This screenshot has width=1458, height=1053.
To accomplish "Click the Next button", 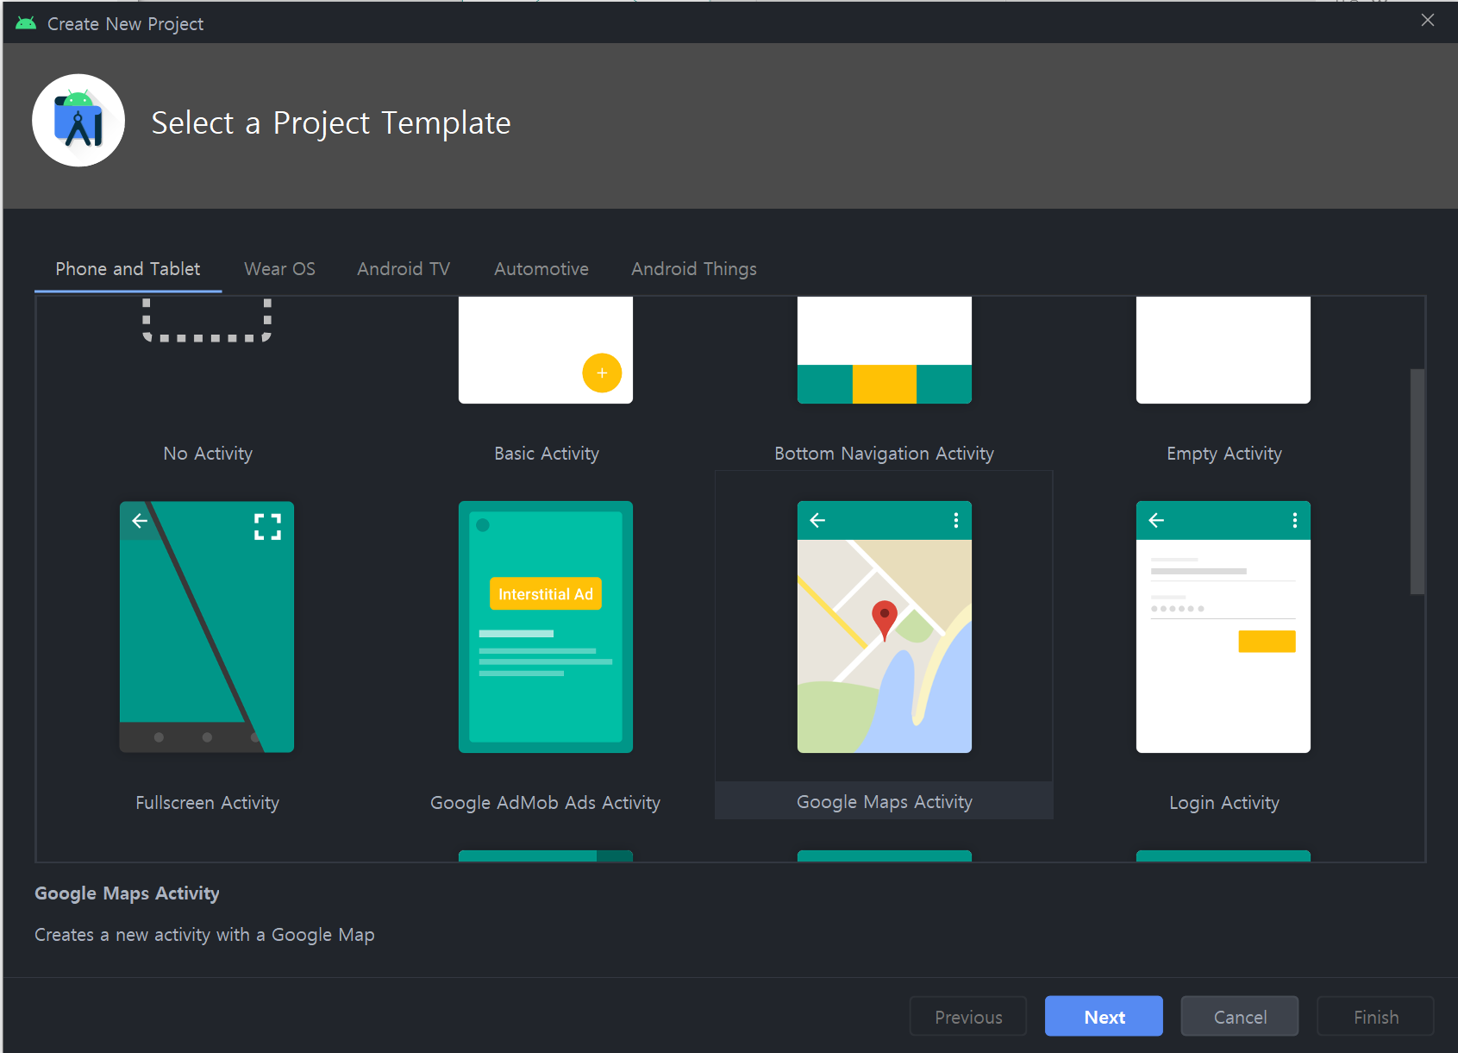I will (x=1104, y=1017).
